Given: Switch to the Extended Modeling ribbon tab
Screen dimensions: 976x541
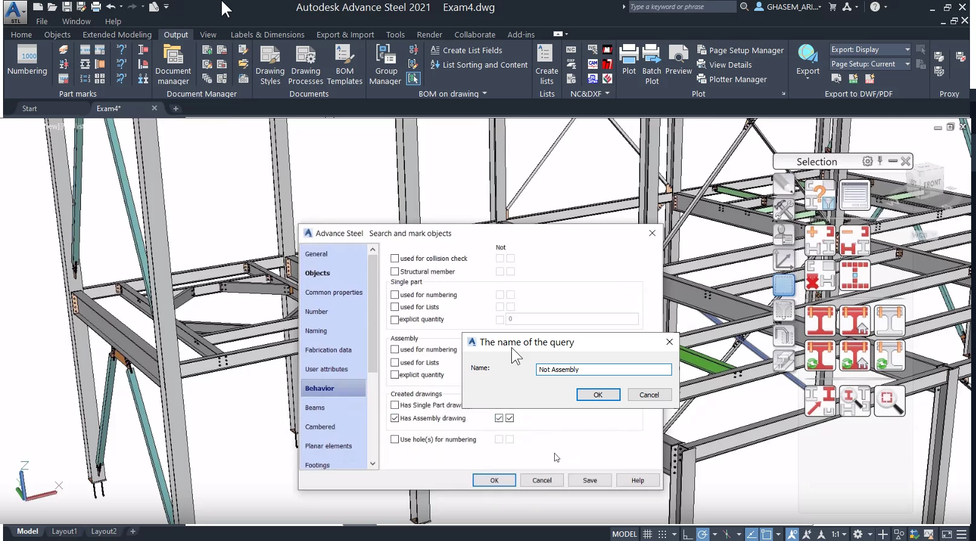Looking at the screenshot, I should point(117,34).
